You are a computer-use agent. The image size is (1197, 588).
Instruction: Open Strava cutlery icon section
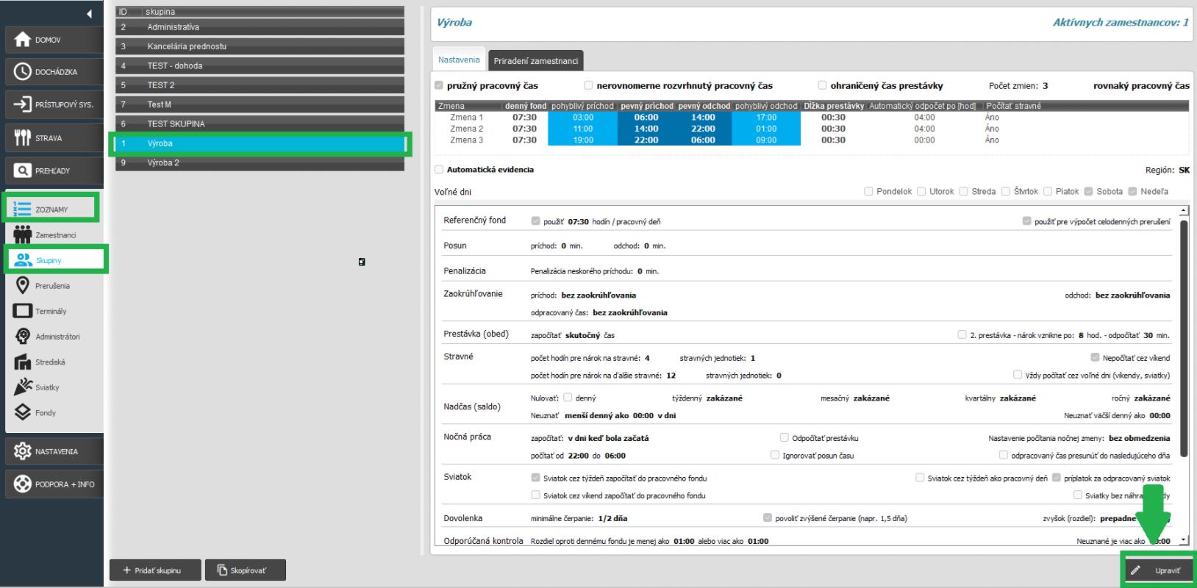click(x=23, y=137)
